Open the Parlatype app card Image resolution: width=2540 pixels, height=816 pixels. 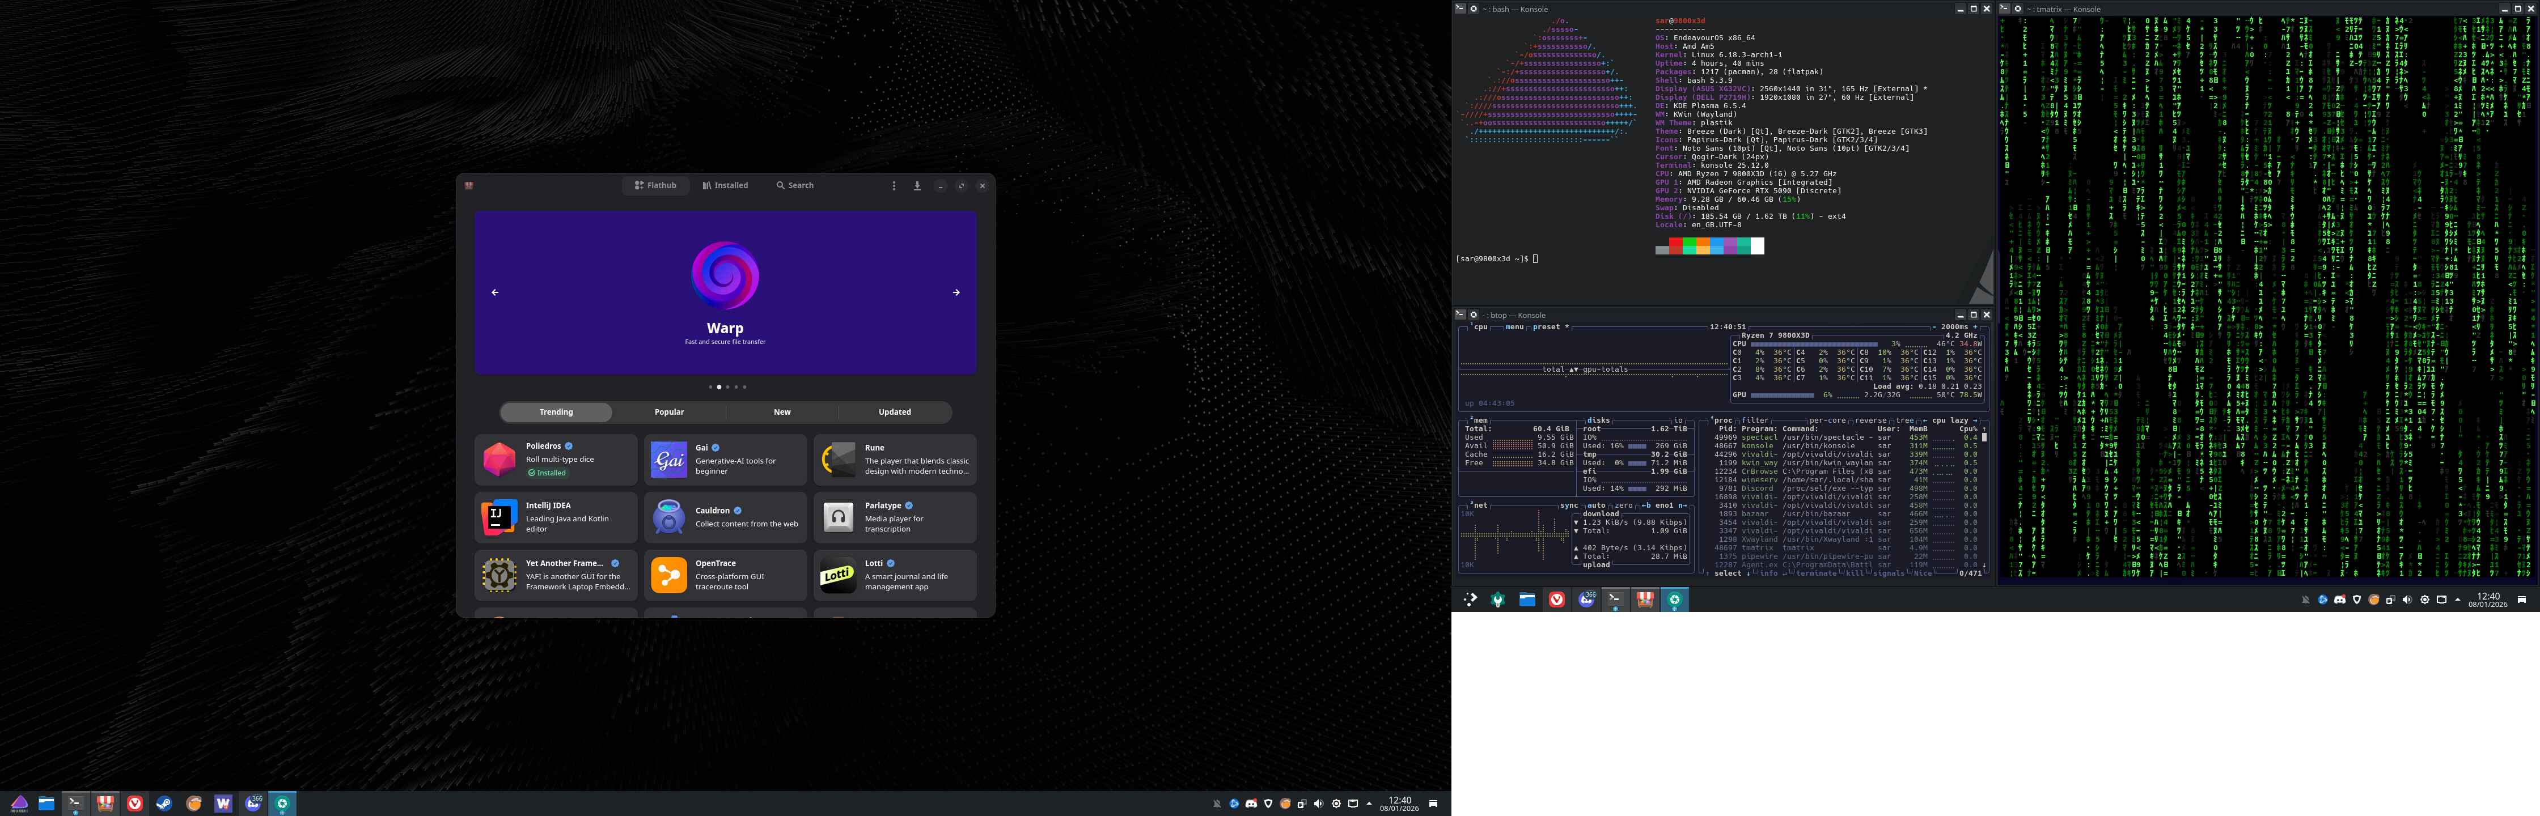tap(895, 517)
